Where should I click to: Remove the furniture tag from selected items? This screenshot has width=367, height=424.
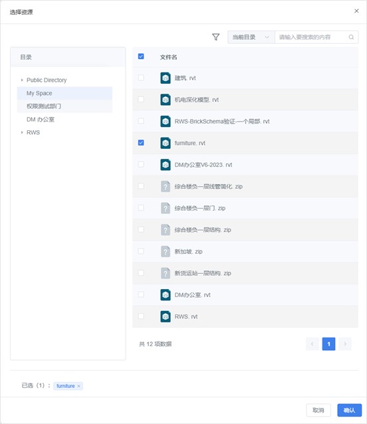coord(78,386)
